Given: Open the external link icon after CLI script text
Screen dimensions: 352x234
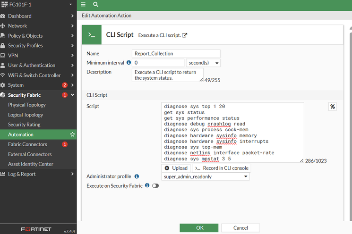Looking at the screenshot, I should 185,35.
